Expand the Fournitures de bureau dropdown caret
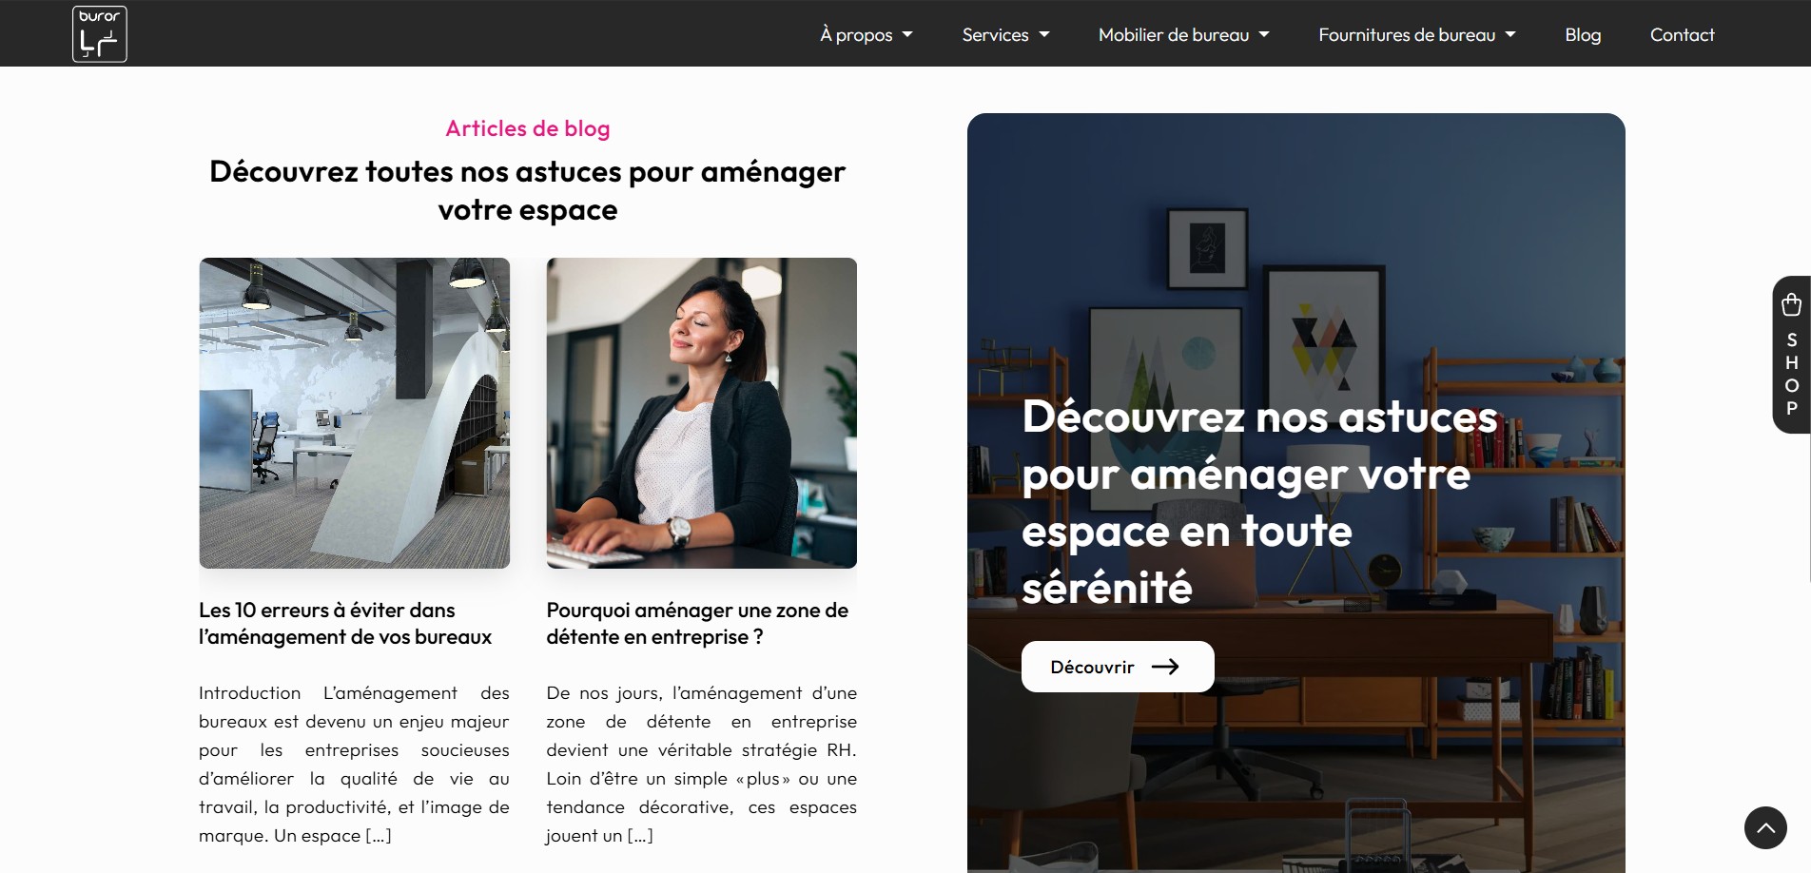This screenshot has height=873, width=1811. [1510, 35]
